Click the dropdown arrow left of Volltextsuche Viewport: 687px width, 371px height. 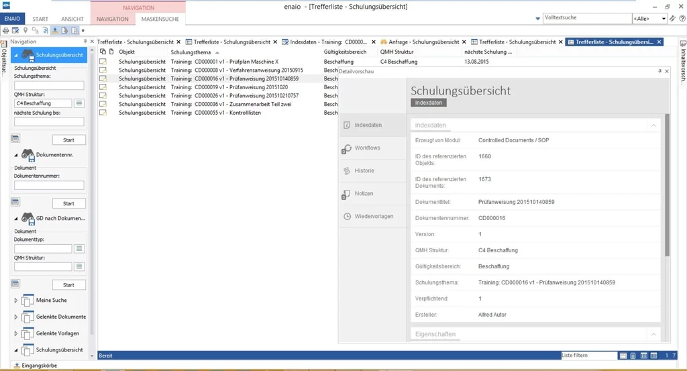537,19
